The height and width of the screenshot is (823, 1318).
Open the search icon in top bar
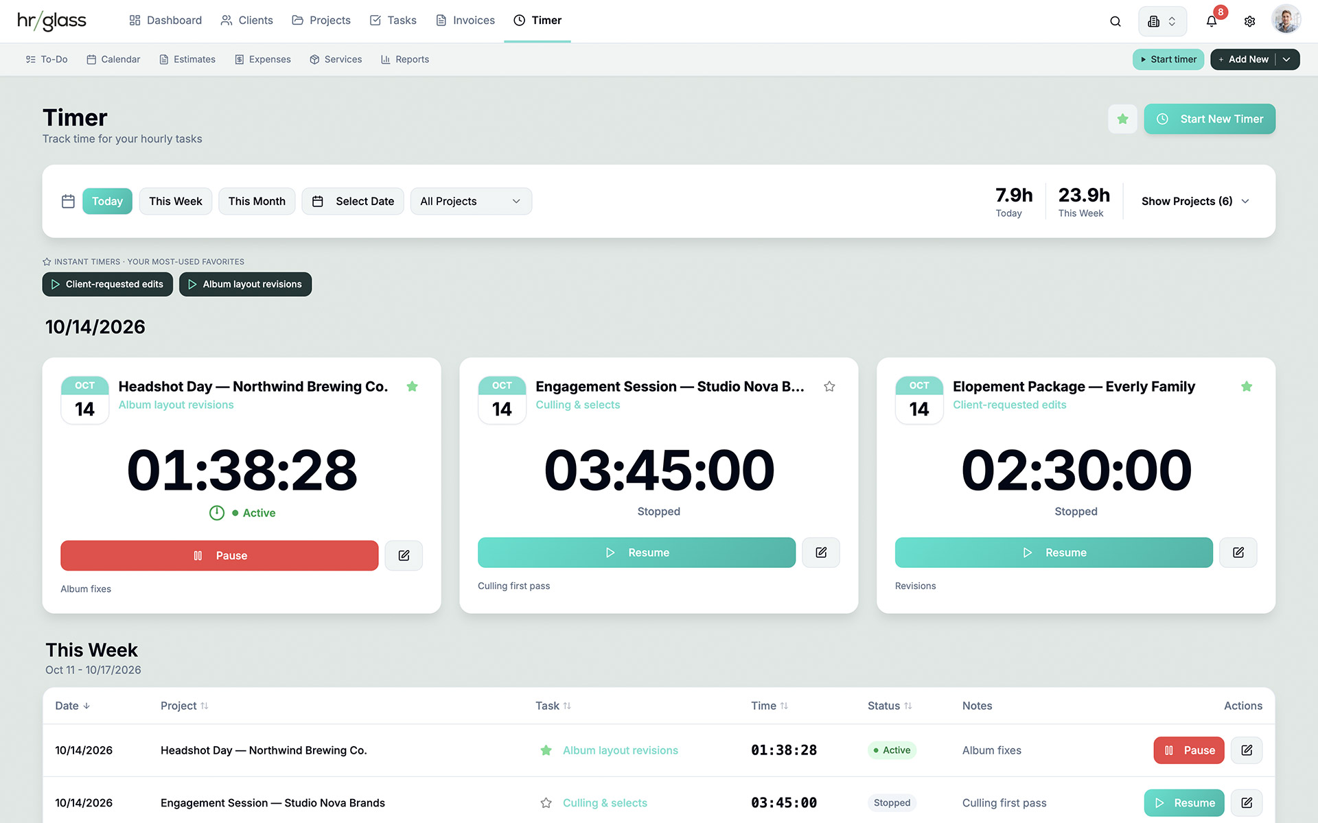point(1115,21)
